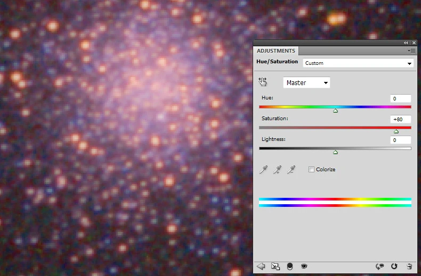Click the clip to layer icon
The height and width of the screenshot is (276, 421).
tap(290, 266)
